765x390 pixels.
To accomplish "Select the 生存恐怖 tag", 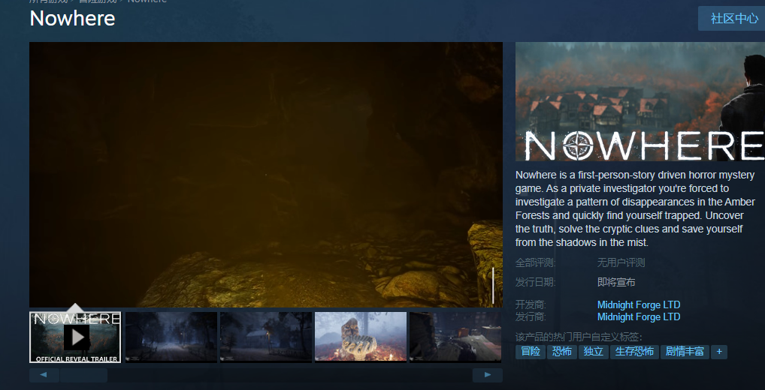I will (634, 352).
